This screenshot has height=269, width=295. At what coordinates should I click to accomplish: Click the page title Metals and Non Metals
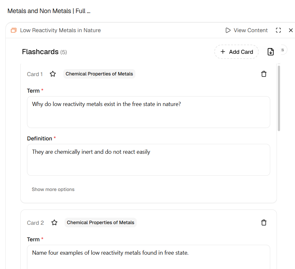[x=49, y=11]
